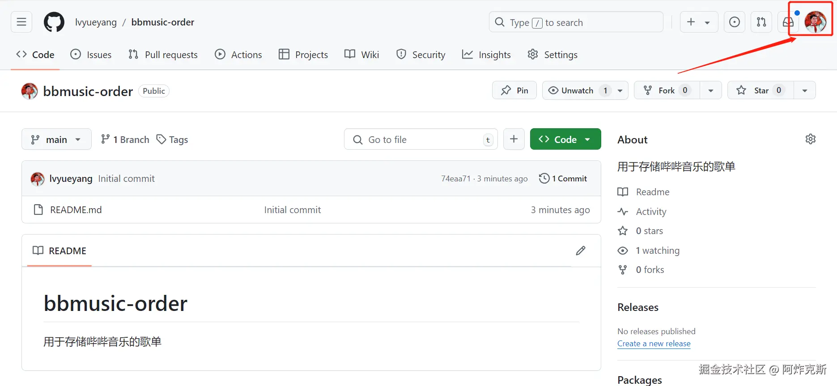Open the Fork options dropdown arrow

pyautogui.click(x=711, y=90)
